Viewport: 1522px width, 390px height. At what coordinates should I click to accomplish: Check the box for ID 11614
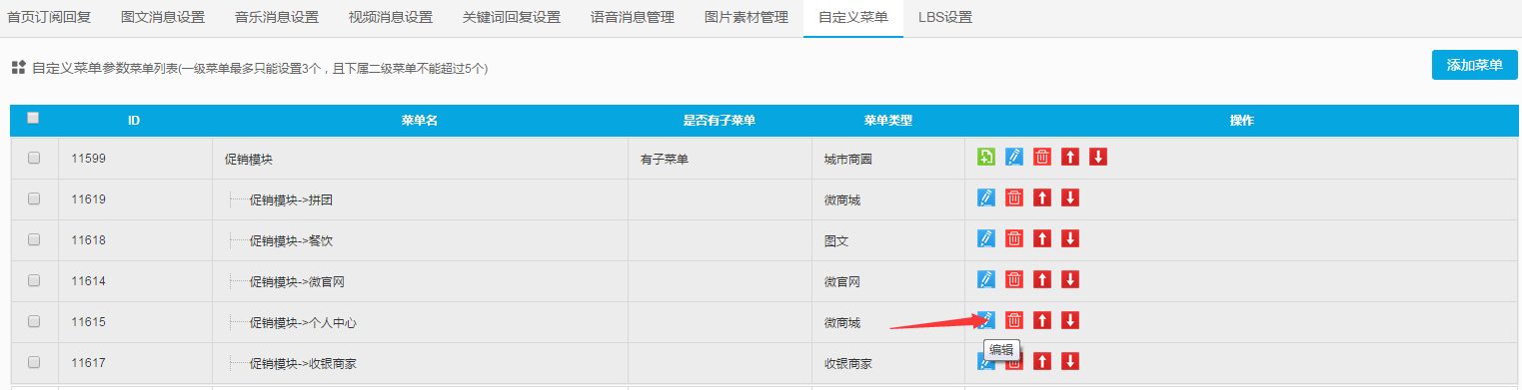coord(34,280)
